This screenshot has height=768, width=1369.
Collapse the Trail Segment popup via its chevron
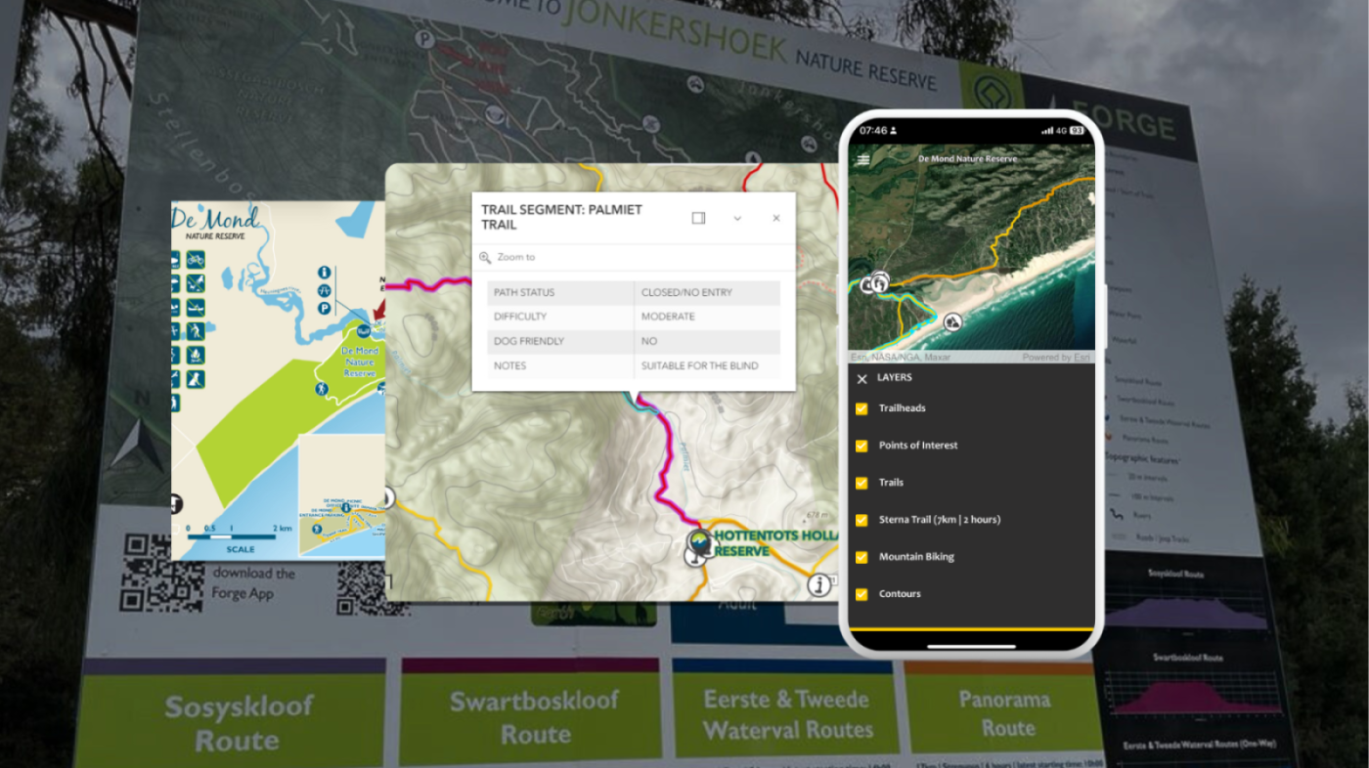[x=737, y=218]
